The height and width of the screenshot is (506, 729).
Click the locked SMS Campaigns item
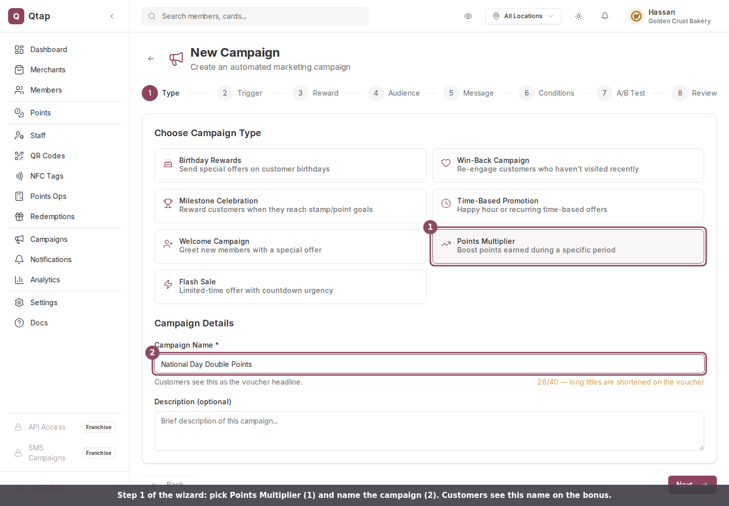(x=65, y=453)
